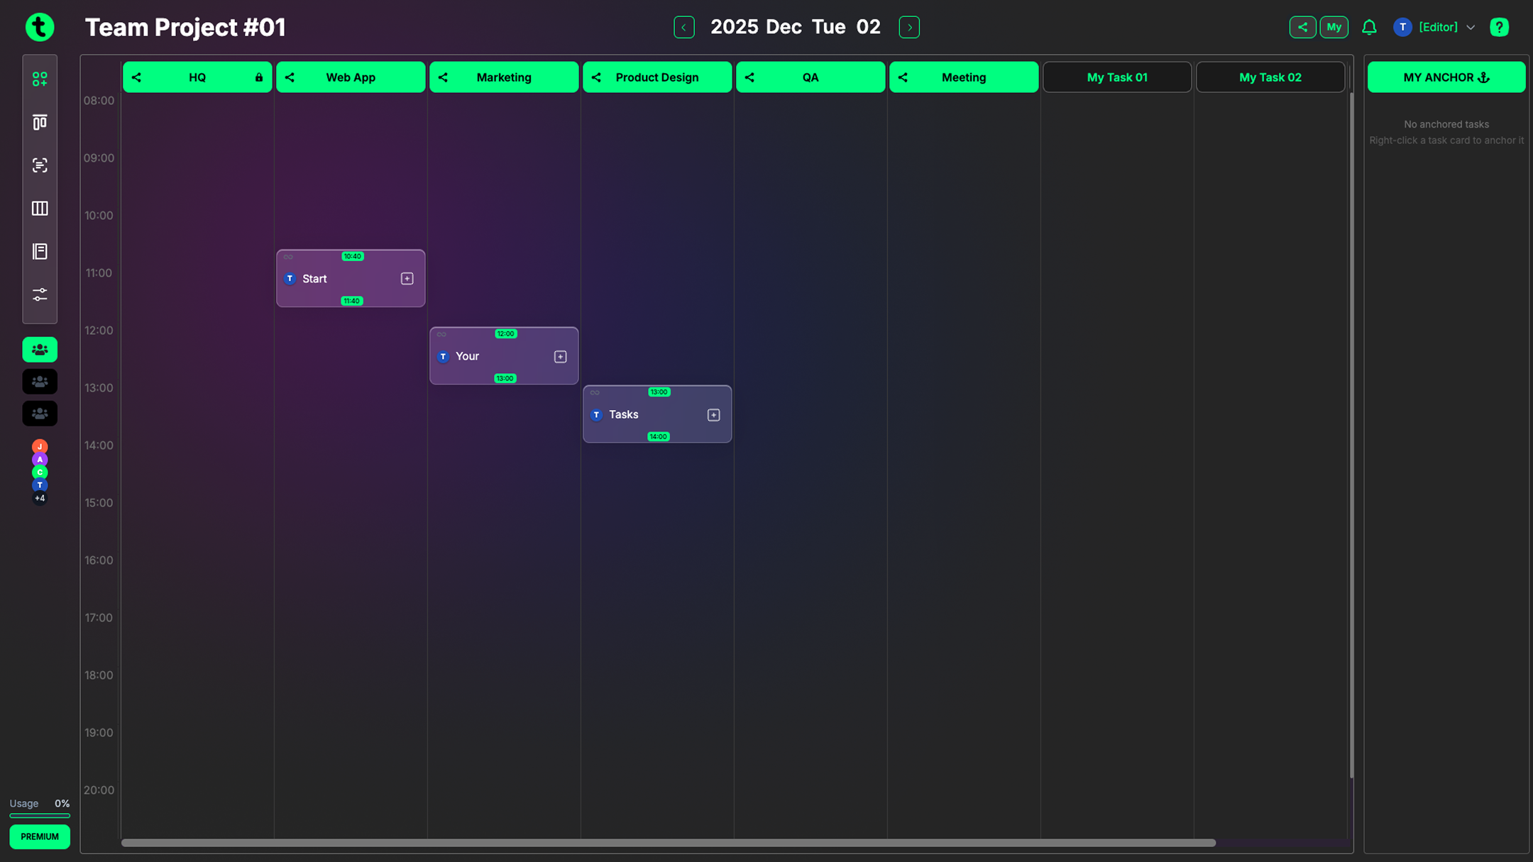
Task: Click the notification bell icon
Action: click(1368, 27)
